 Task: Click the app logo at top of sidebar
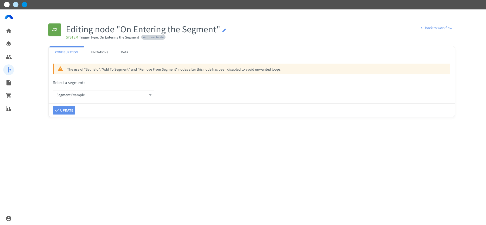(x=9, y=18)
